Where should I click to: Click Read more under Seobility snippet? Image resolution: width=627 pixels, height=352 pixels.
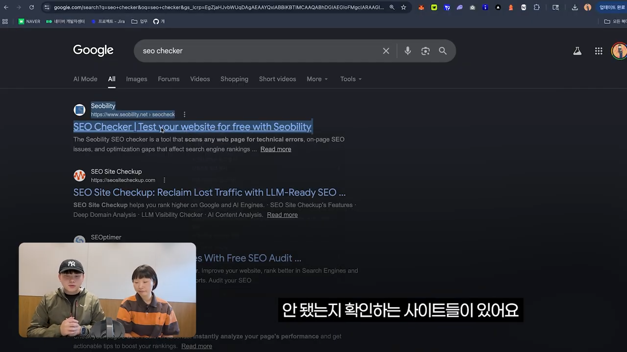(x=276, y=149)
